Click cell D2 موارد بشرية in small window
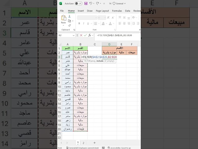This screenshot has width=198, height=149. (x=109, y=52)
